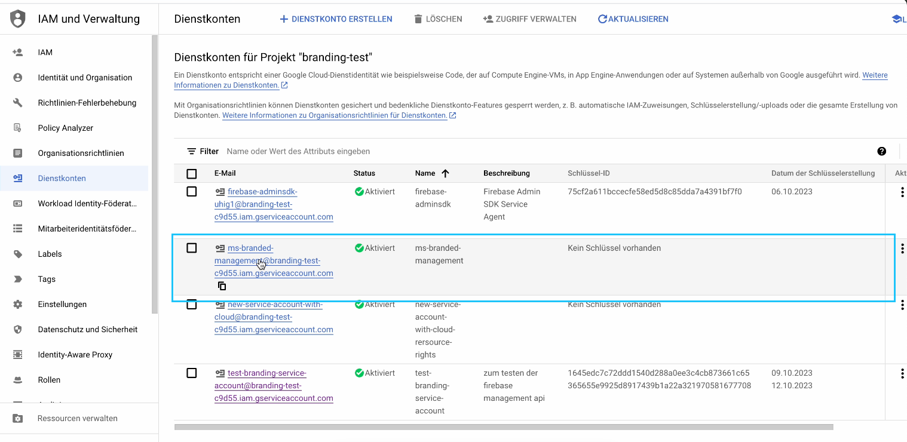The height and width of the screenshot is (442, 907).
Task: Click the Löschen trash button
Action: point(438,19)
